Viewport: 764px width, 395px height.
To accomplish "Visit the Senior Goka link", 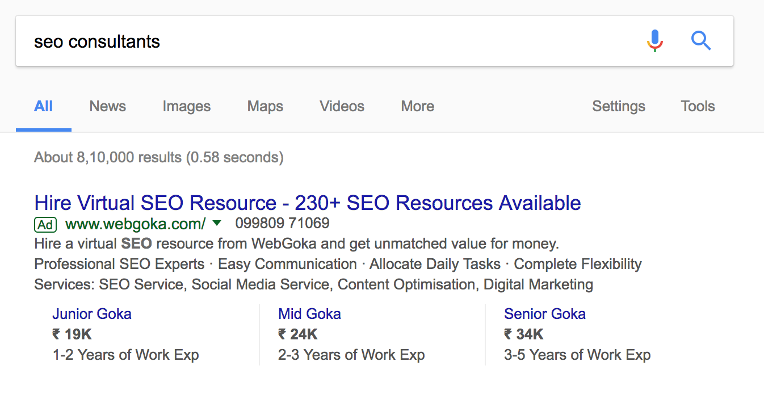I will 544,314.
